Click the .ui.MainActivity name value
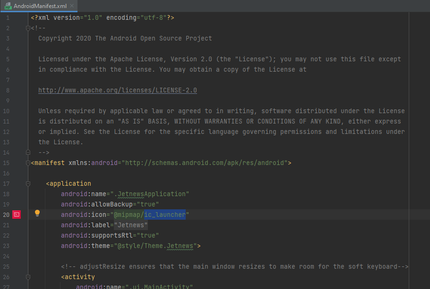 tap(159, 287)
